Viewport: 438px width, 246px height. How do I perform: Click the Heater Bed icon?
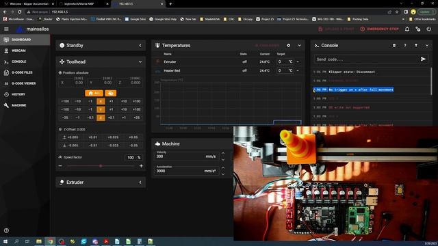coord(157,71)
